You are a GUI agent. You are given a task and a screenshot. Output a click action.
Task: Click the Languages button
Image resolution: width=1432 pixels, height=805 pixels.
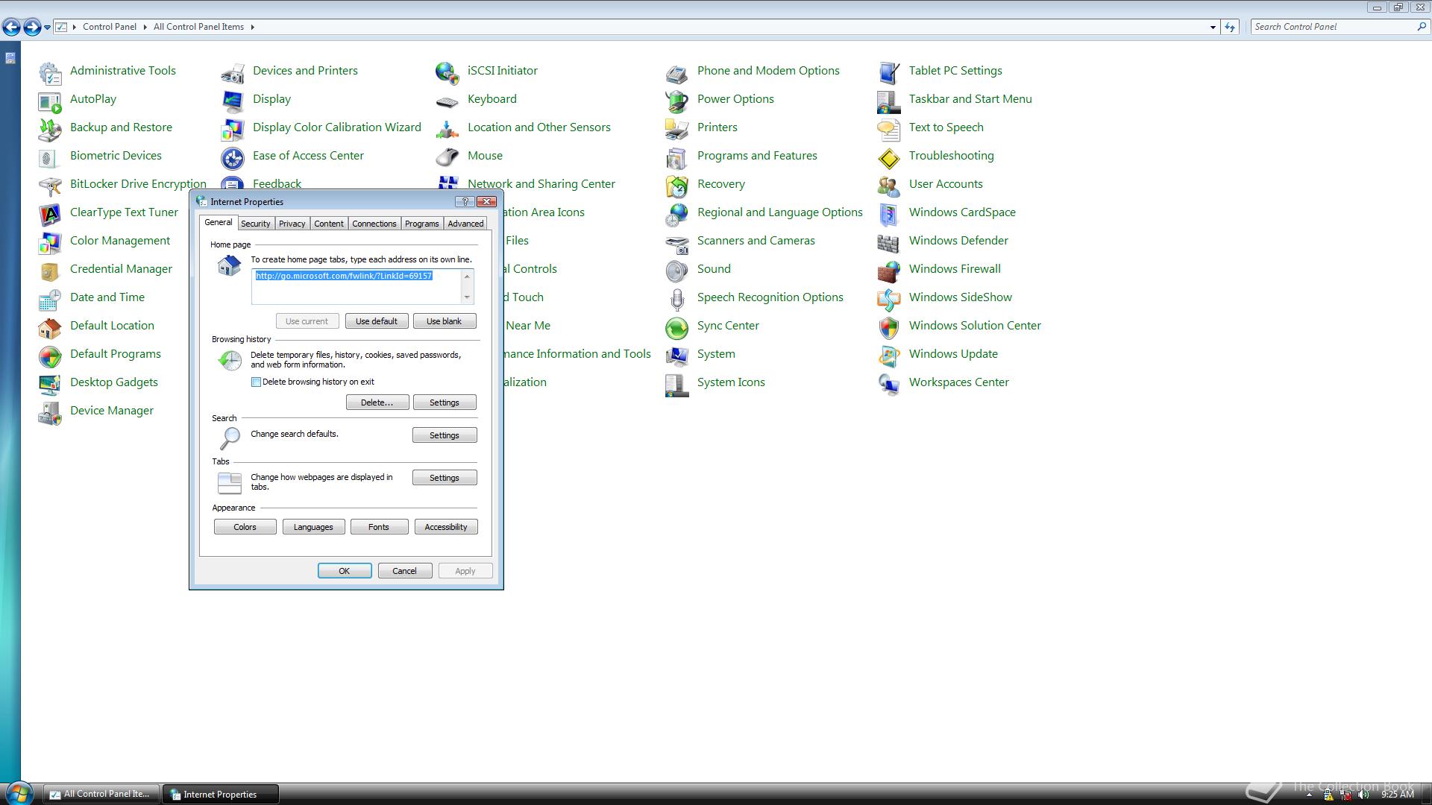tap(313, 527)
